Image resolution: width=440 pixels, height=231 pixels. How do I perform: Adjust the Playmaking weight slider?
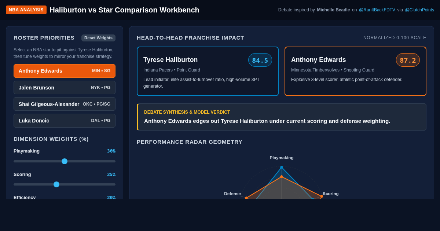point(65,161)
